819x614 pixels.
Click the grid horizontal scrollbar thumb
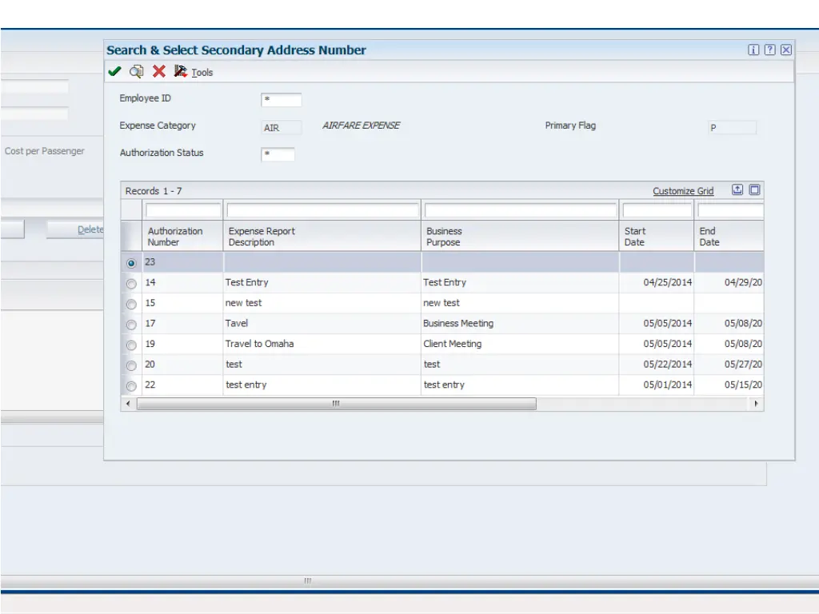[x=337, y=404]
